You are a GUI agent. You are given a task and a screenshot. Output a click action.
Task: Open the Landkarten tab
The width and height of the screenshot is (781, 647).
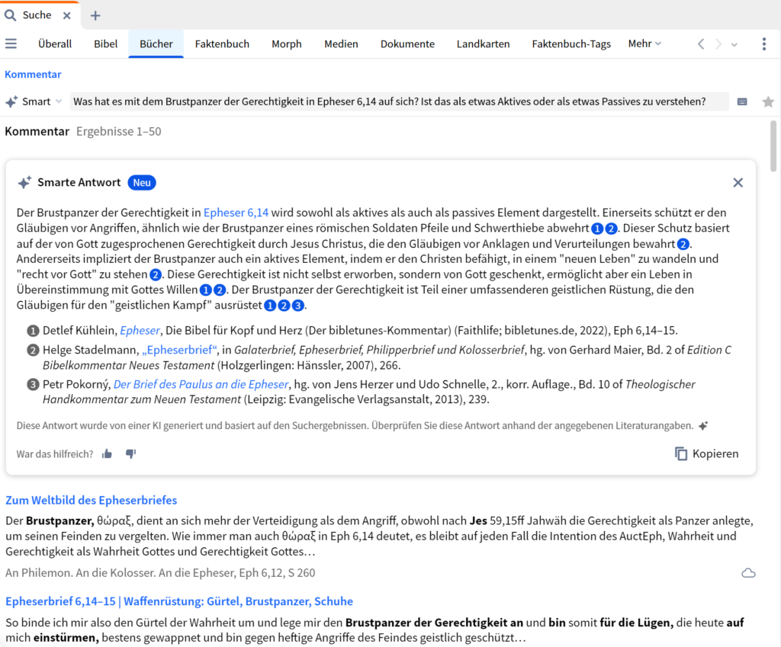(x=483, y=43)
